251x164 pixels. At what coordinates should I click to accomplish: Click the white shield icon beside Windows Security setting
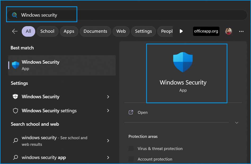15,96
